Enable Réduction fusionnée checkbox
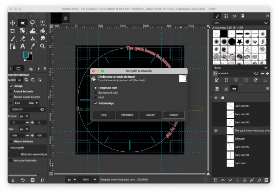 (x=11, y=161)
